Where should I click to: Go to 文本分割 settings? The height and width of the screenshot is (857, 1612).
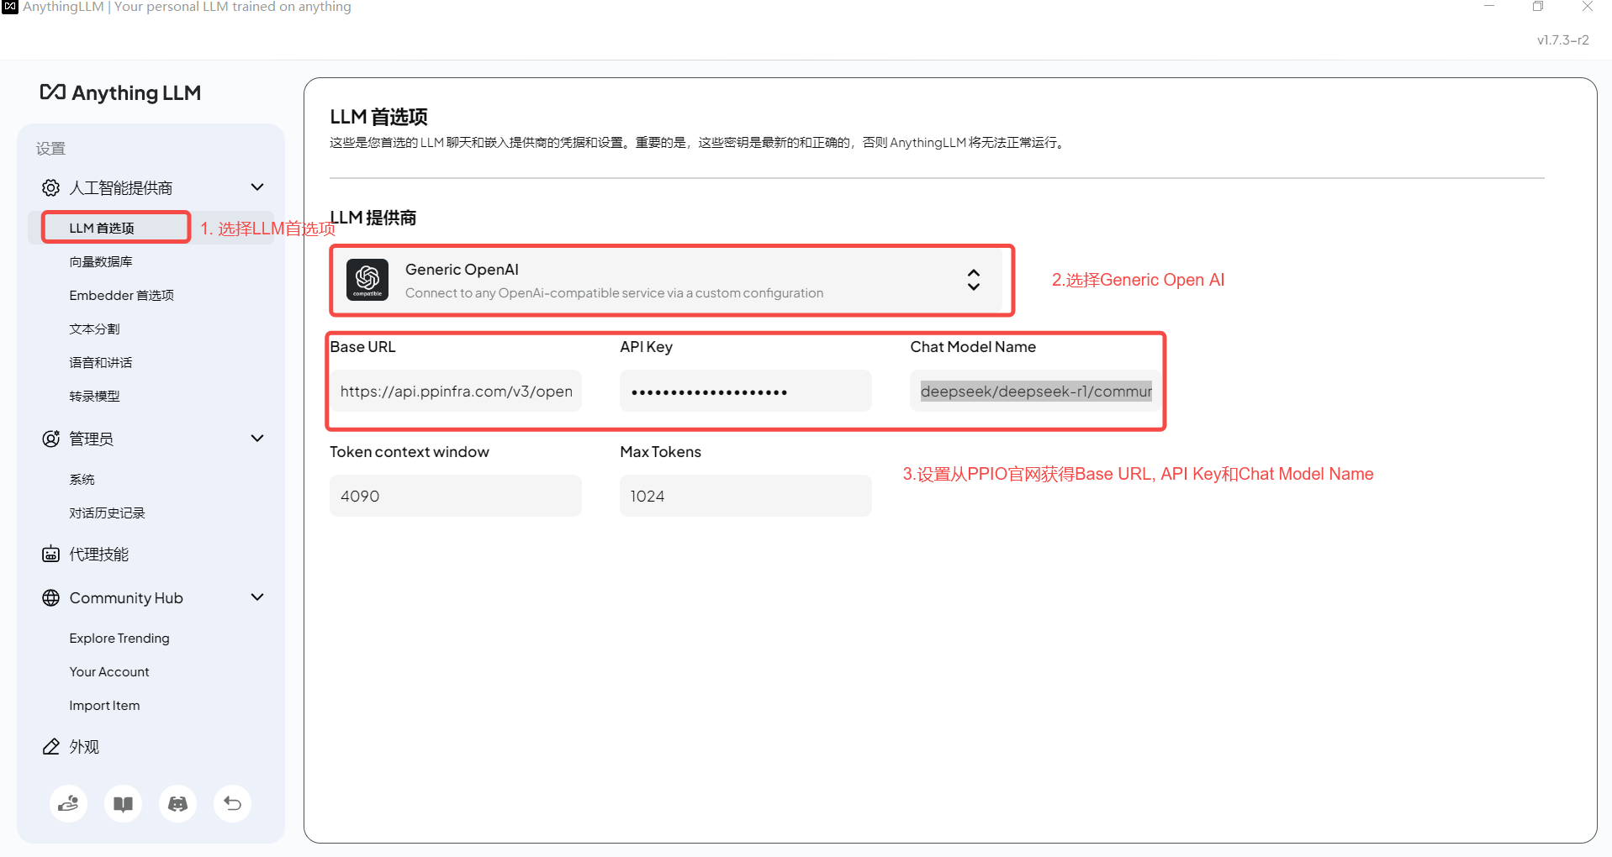pyautogui.click(x=94, y=329)
